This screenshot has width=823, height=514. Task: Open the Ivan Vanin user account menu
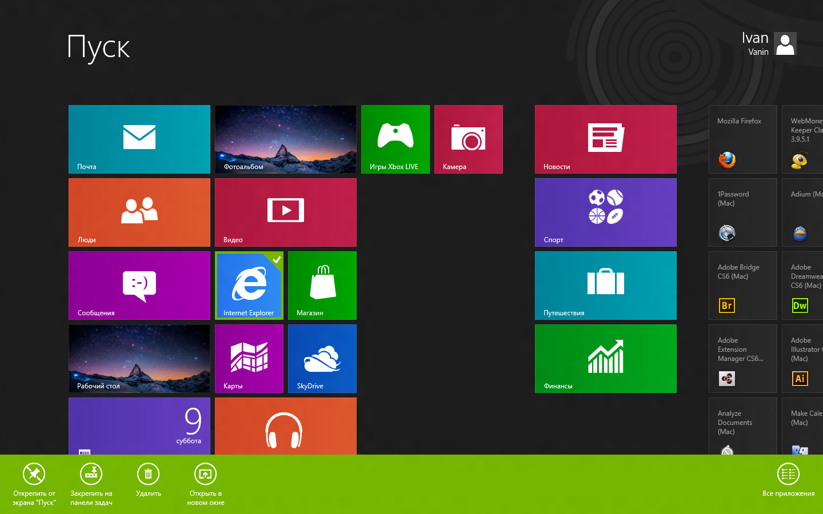coord(769,43)
